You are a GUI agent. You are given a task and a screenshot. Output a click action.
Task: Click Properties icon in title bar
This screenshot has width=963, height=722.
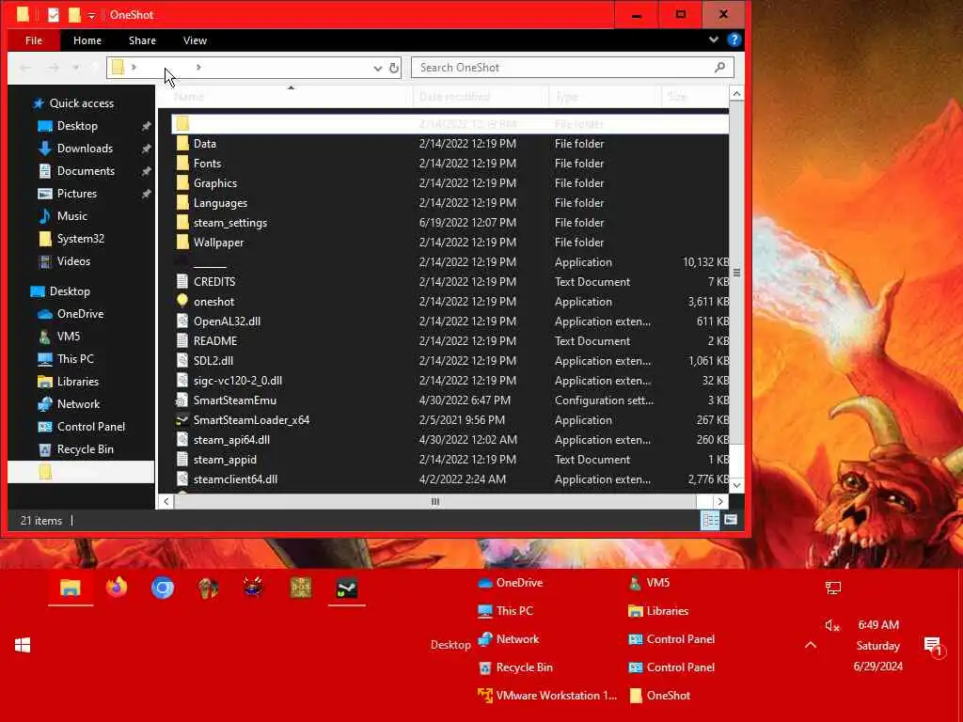pos(54,14)
